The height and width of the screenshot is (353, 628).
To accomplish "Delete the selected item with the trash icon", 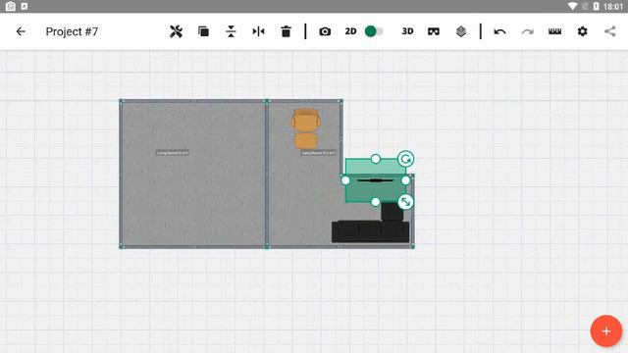I will coord(286,31).
